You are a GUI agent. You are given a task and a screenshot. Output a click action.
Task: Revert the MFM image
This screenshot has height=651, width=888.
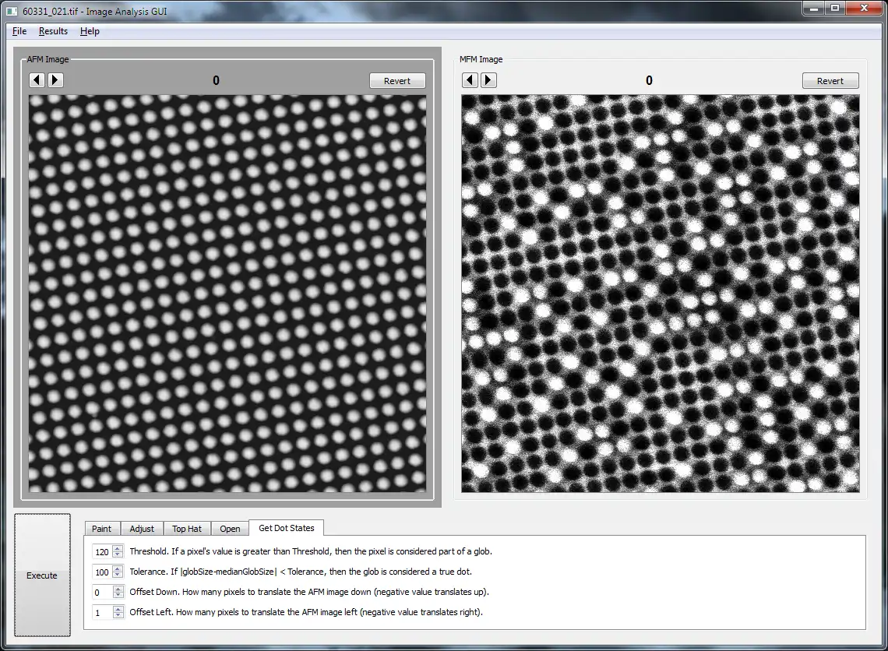click(830, 81)
